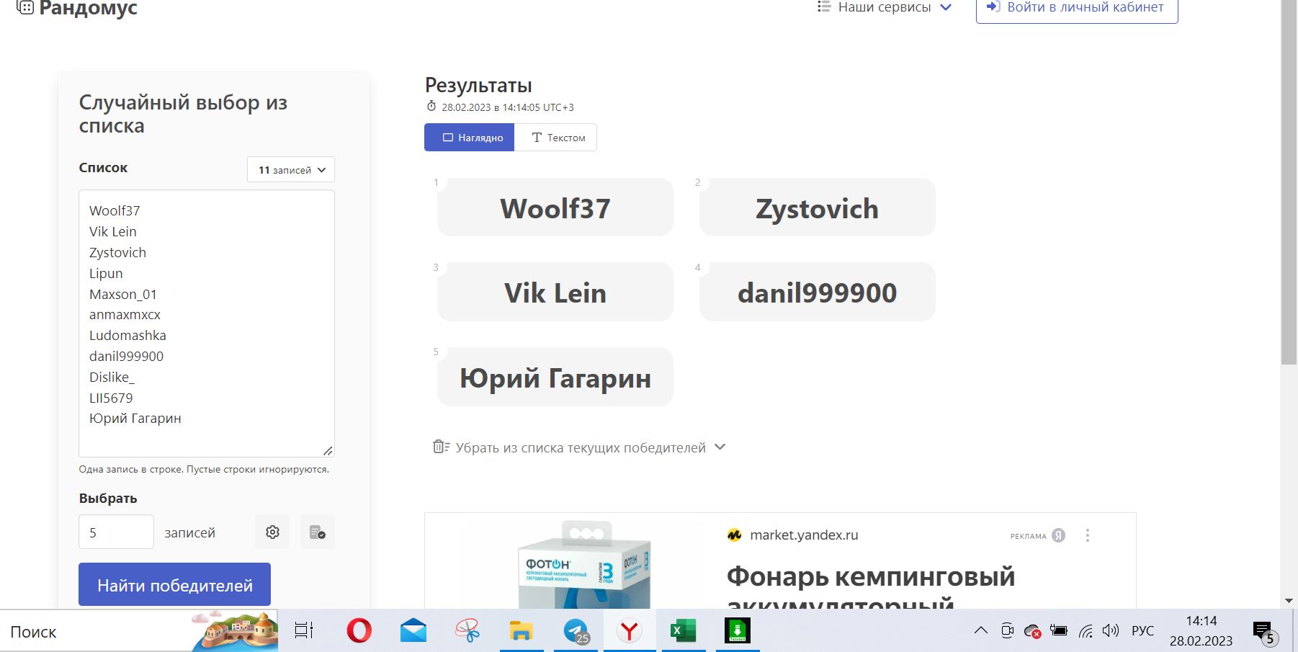Open the volume control in the system tray

coord(1110,631)
